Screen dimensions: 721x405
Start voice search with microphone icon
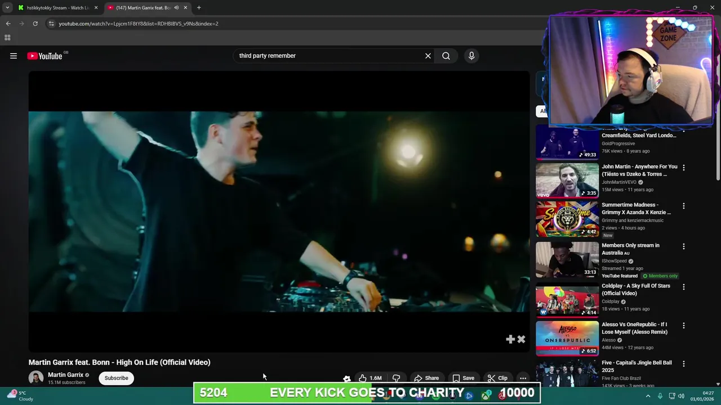click(x=471, y=56)
